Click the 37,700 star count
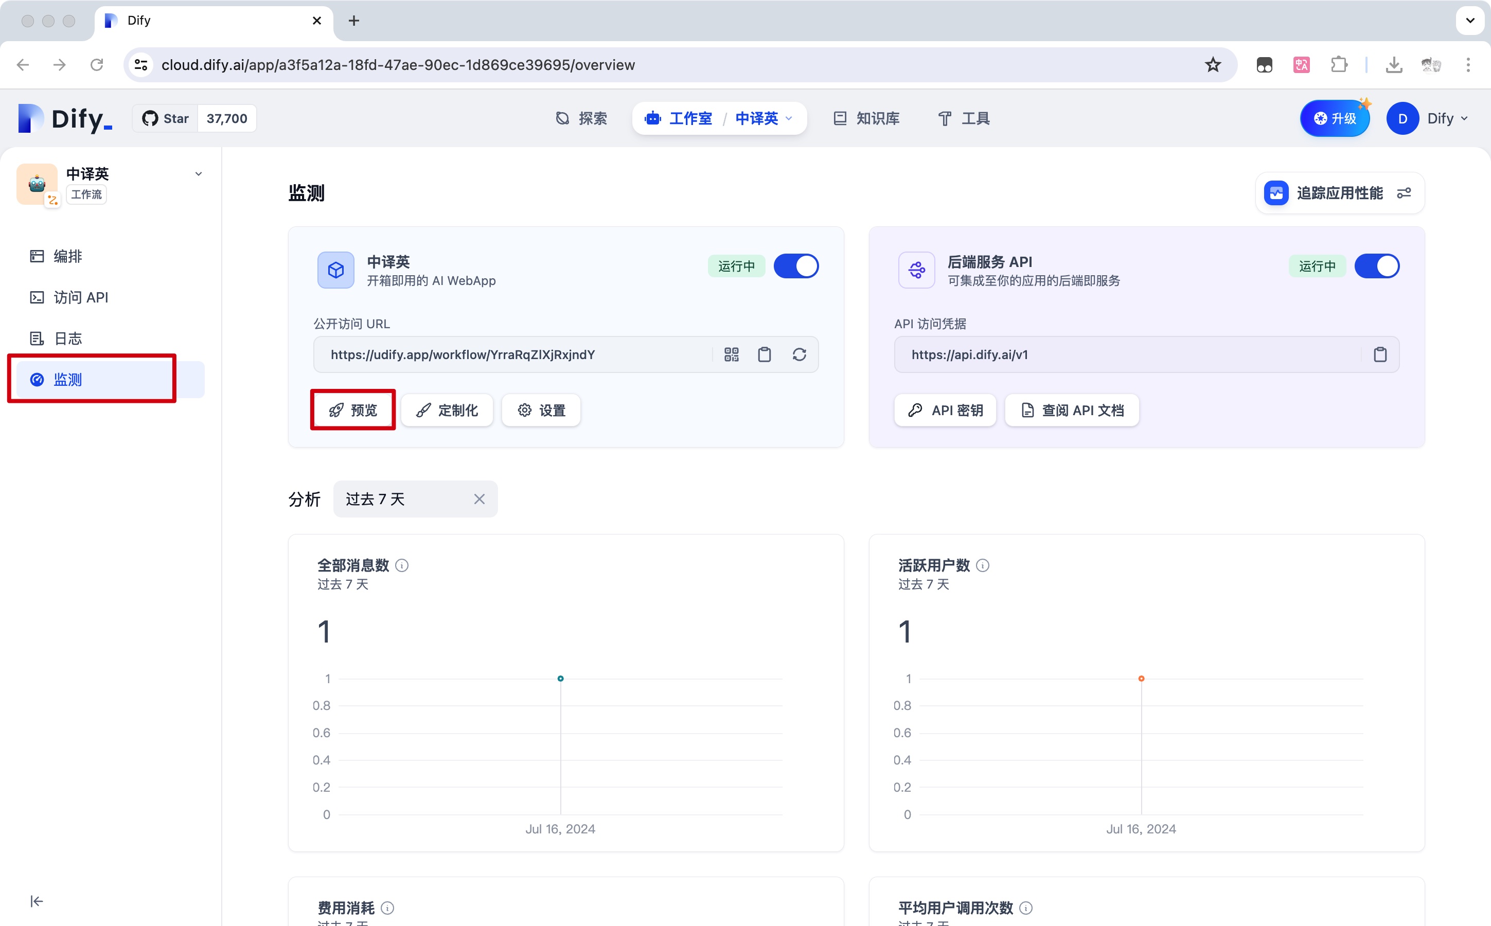 pos(226,118)
